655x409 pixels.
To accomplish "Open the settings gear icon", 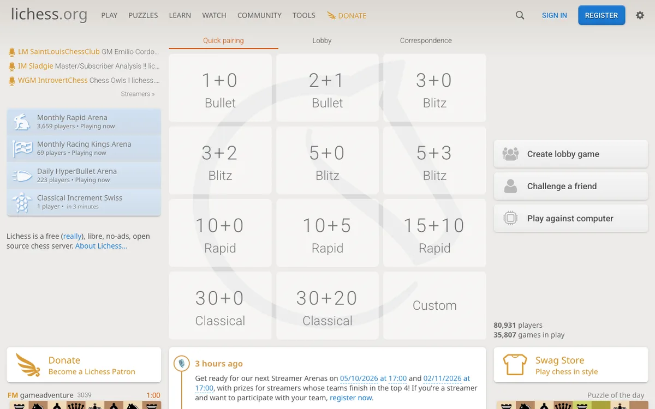I will pos(640,15).
